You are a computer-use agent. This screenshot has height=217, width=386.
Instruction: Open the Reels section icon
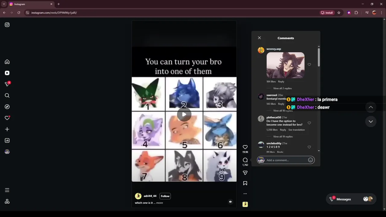tap(7, 73)
